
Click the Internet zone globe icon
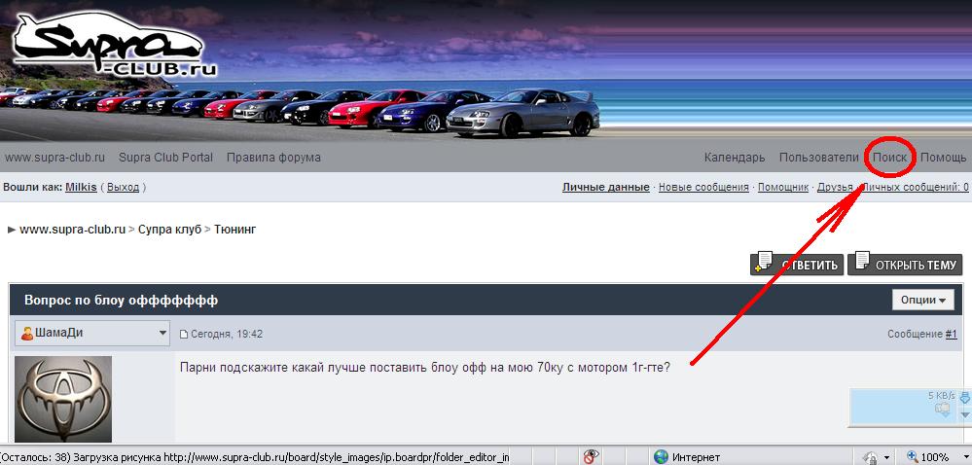click(662, 456)
